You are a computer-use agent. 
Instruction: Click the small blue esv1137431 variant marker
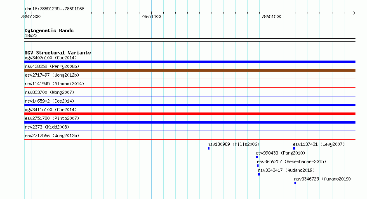(x=294, y=148)
